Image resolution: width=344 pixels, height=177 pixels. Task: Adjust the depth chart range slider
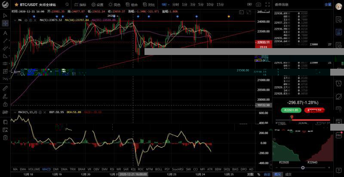click(304, 168)
